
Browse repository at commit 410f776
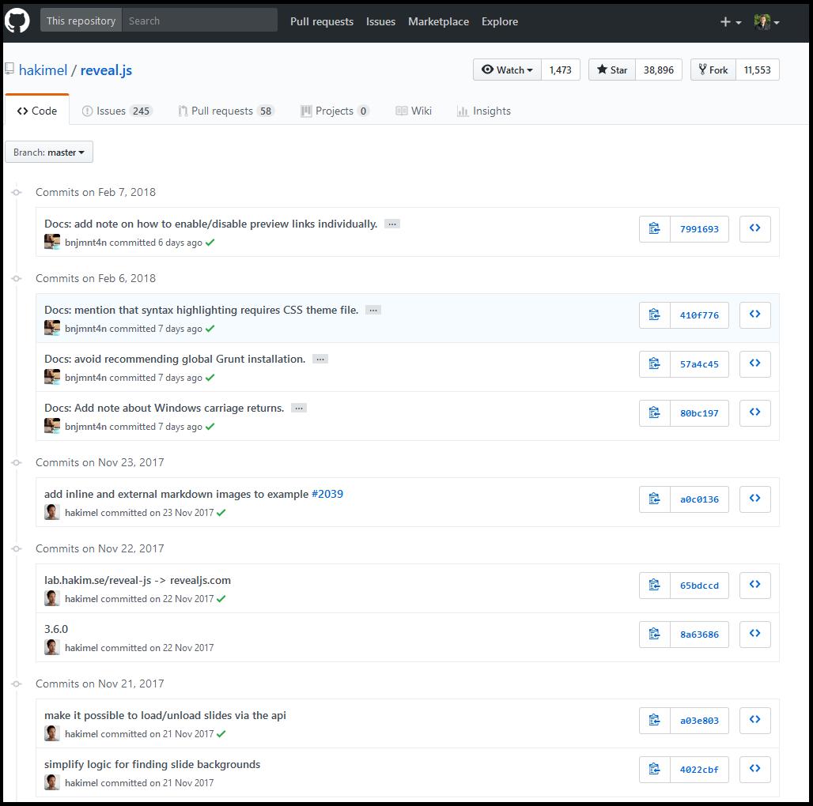point(754,315)
